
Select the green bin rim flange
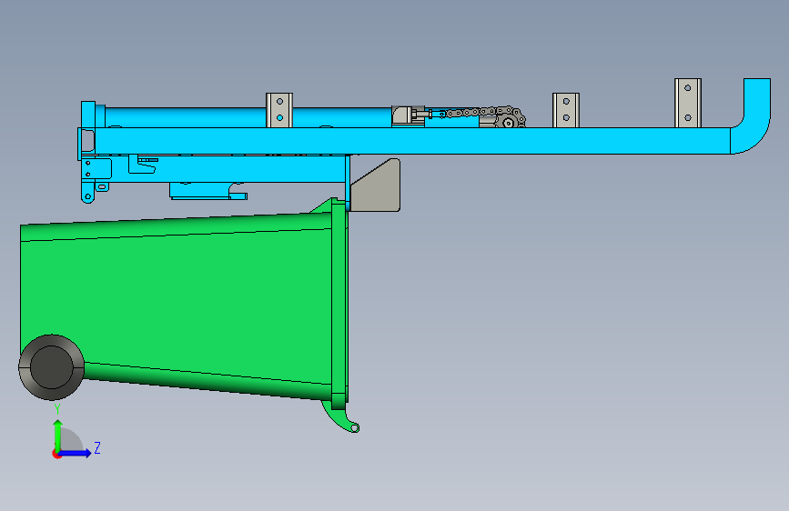click(x=339, y=302)
